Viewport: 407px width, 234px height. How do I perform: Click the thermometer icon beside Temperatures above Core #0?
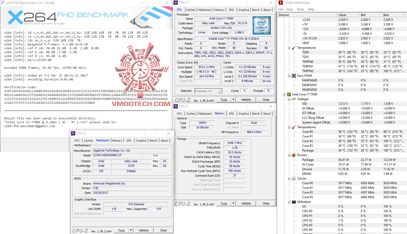click(x=294, y=127)
